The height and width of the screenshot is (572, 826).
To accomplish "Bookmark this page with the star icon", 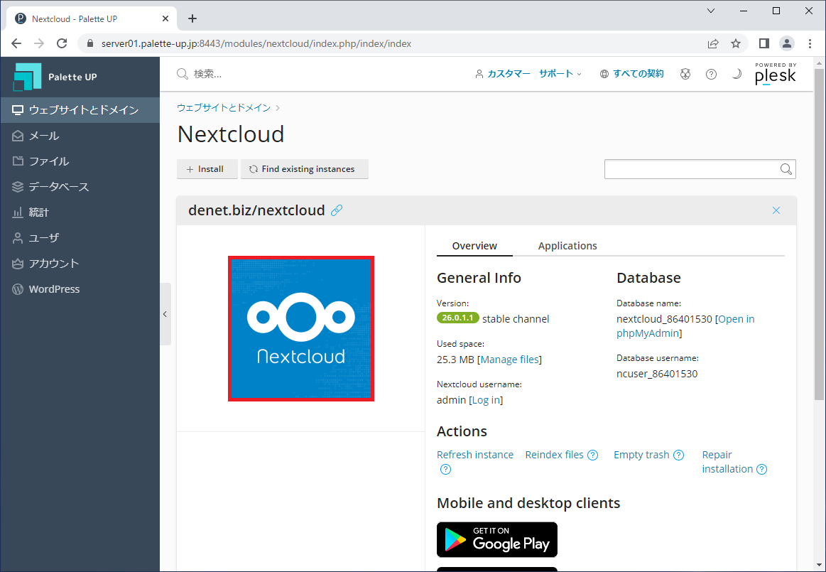I will coord(736,44).
